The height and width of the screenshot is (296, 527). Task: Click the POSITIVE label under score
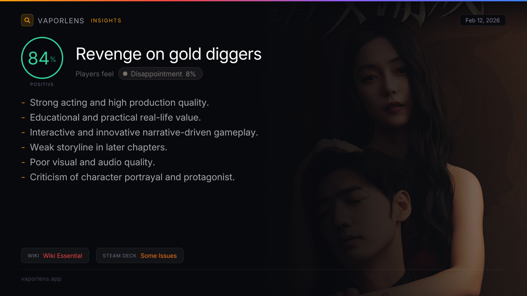[42, 84]
